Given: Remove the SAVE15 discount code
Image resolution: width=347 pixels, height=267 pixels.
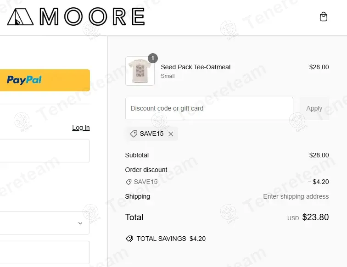Looking at the screenshot, I should pos(171,134).
